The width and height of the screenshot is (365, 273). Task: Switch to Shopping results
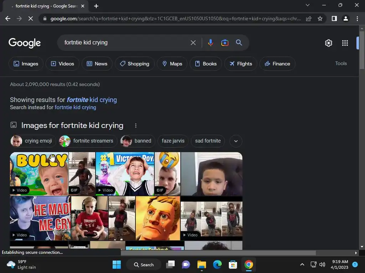coord(134,64)
